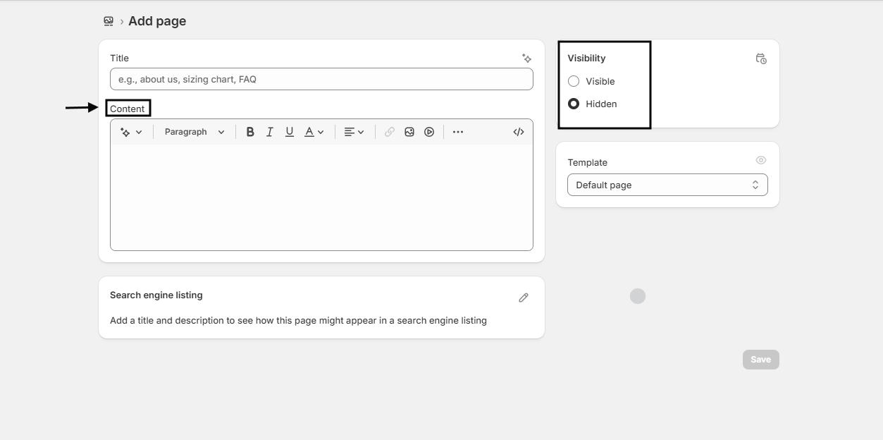Screen dimensions: 883x440
Task: Open the text color picker dropdown
Action: coord(314,132)
